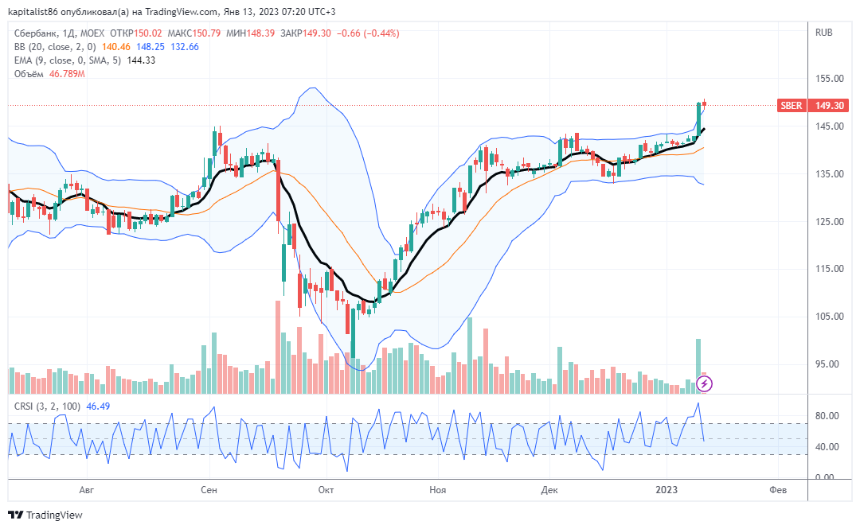Click the ОТКР 150.02 open value
860x529 pixels.
click(x=136, y=33)
